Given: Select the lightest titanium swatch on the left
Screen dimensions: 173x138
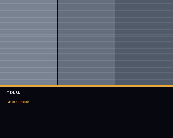Looking at the screenshot, I should [29, 43].
